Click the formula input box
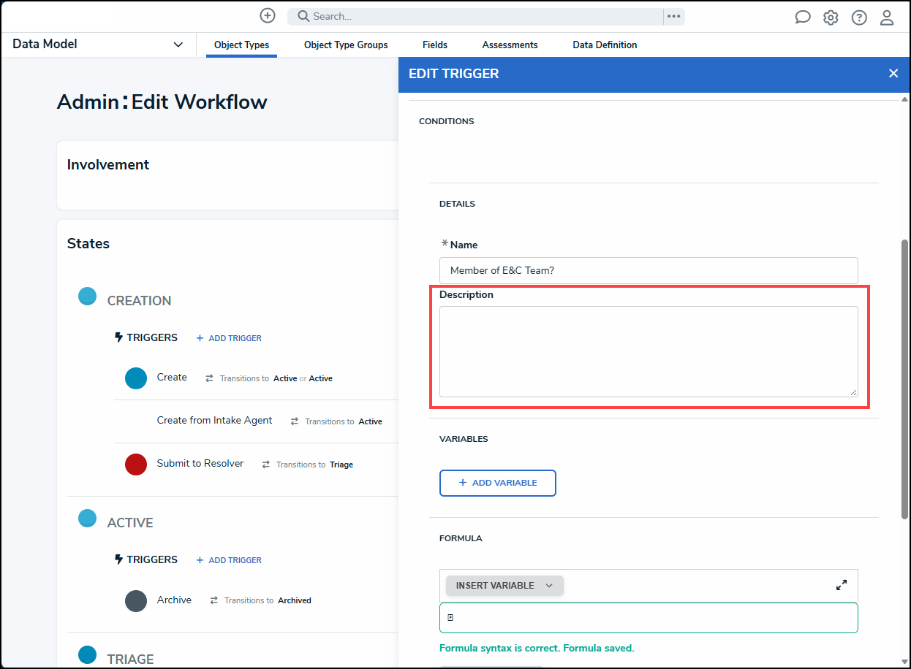This screenshot has height=669, width=911. click(649, 618)
